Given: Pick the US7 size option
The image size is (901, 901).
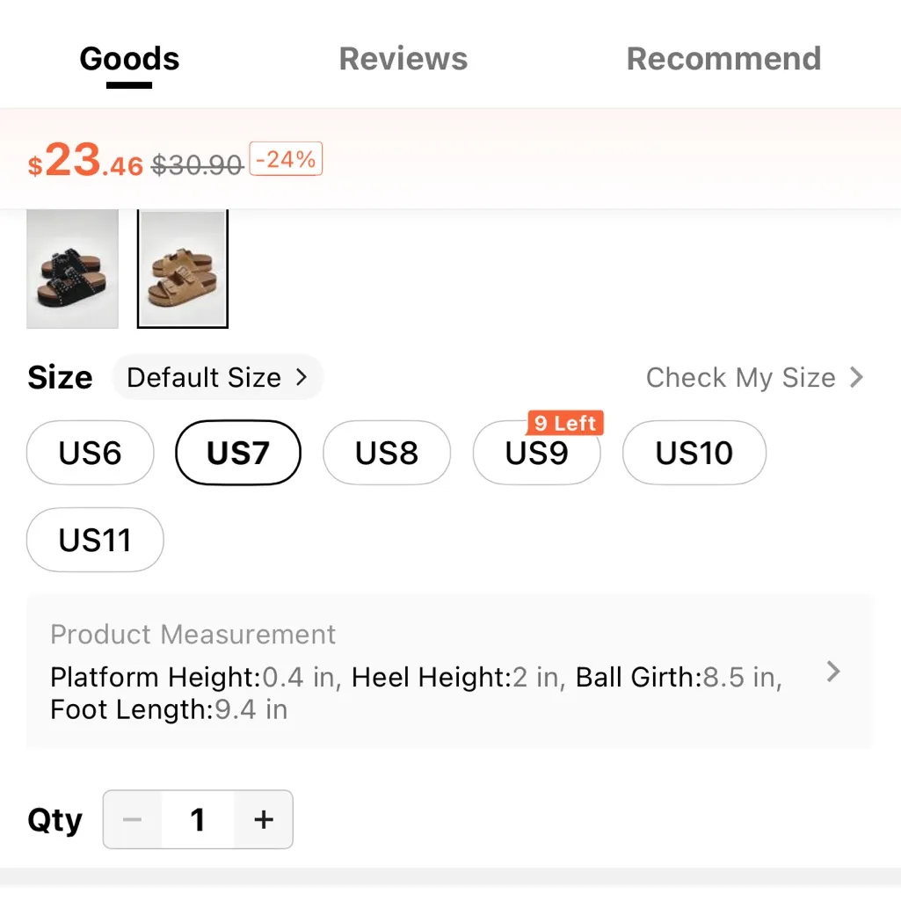Looking at the screenshot, I should click(238, 453).
